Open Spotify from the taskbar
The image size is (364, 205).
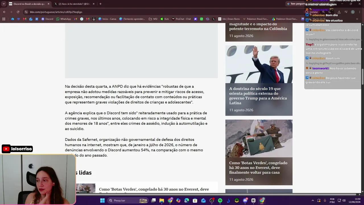coord(220,200)
